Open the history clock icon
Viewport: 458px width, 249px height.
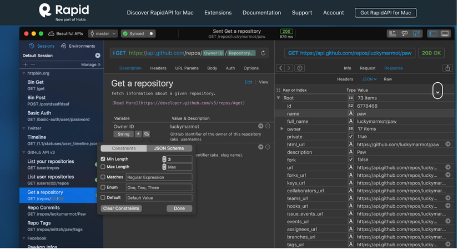point(300,68)
